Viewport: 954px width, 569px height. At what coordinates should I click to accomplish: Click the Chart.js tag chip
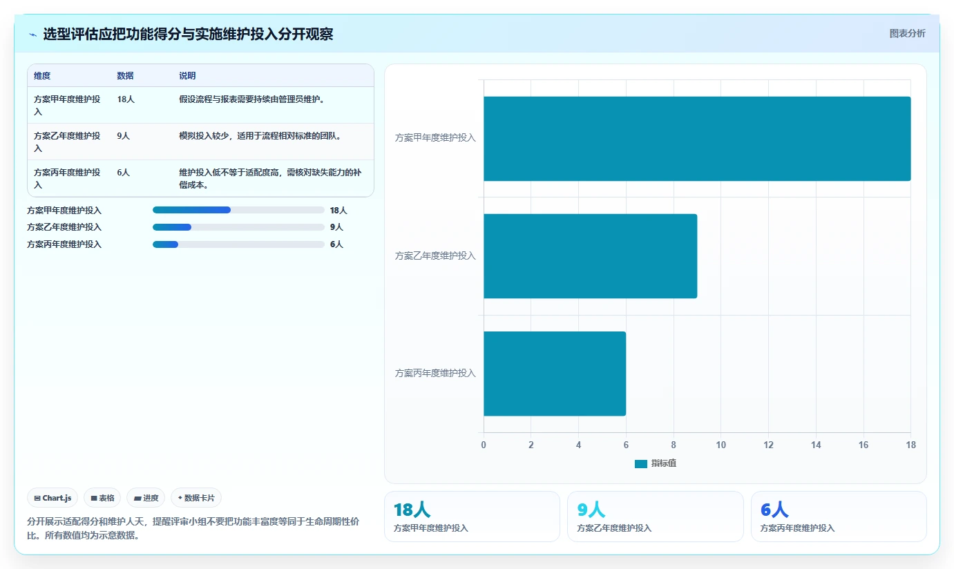(53, 498)
